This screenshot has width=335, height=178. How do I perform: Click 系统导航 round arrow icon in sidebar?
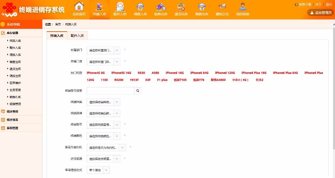click(x=3, y=24)
